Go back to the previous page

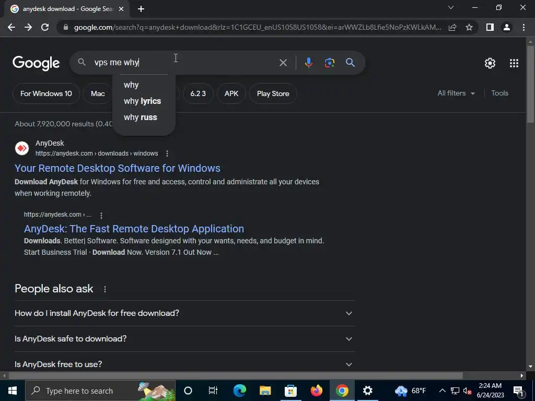(11, 27)
